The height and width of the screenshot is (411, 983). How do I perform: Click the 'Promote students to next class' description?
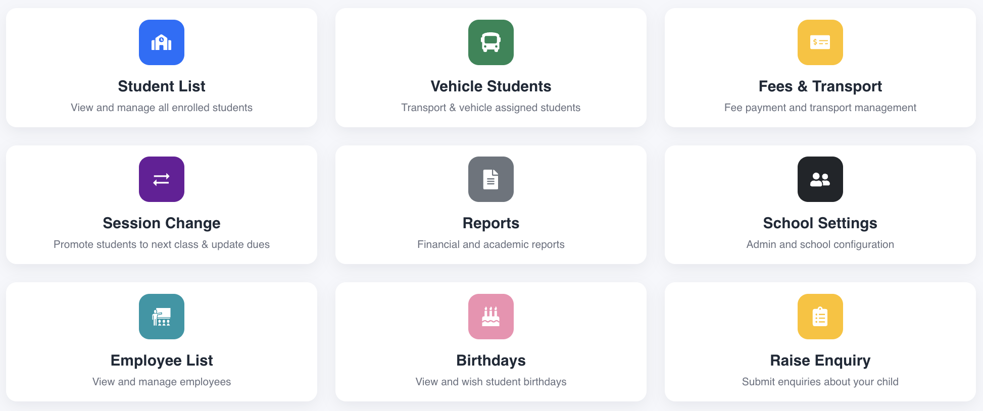pos(162,244)
